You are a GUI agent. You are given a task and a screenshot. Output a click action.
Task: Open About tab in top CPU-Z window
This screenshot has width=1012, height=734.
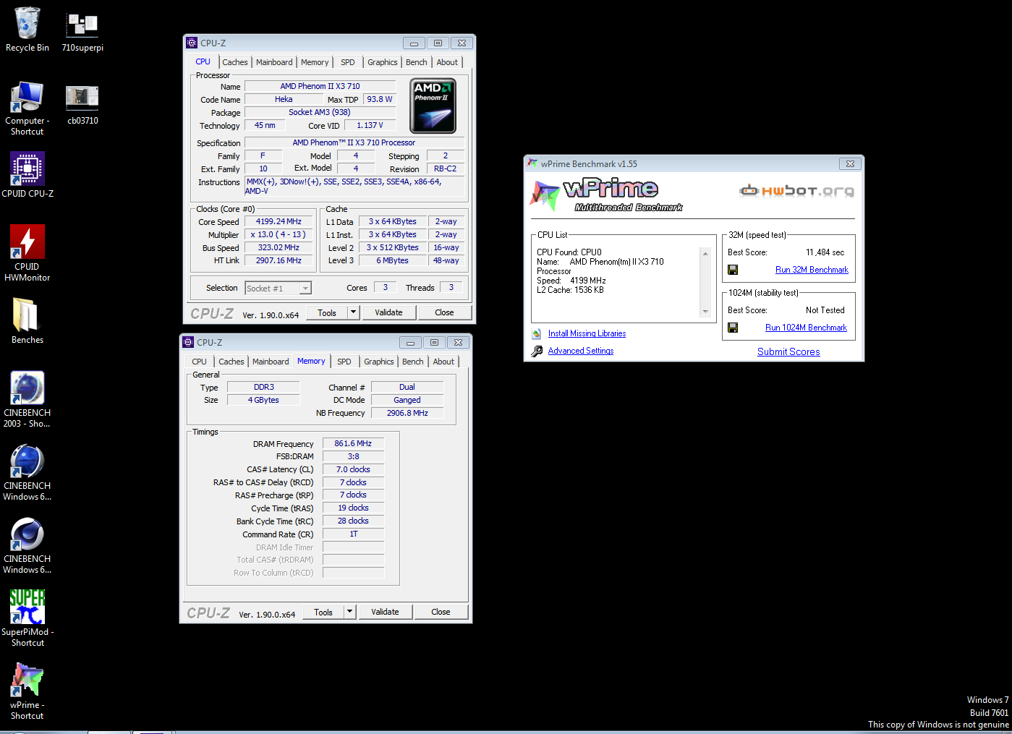pos(447,62)
